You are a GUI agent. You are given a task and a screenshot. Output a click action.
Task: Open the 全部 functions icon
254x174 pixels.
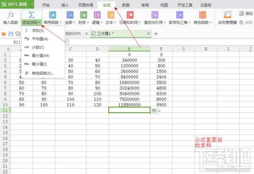tap(70, 15)
